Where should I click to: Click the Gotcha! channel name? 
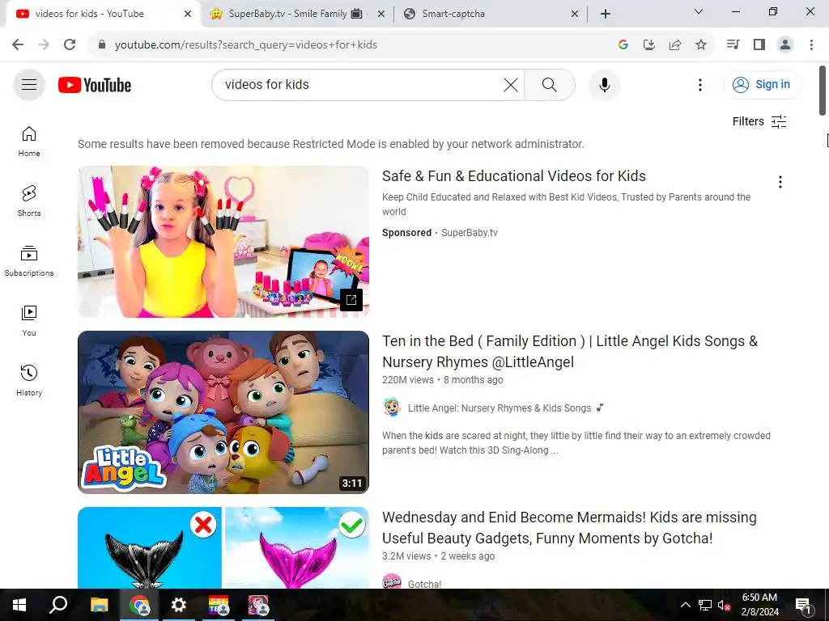[x=424, y=584]
